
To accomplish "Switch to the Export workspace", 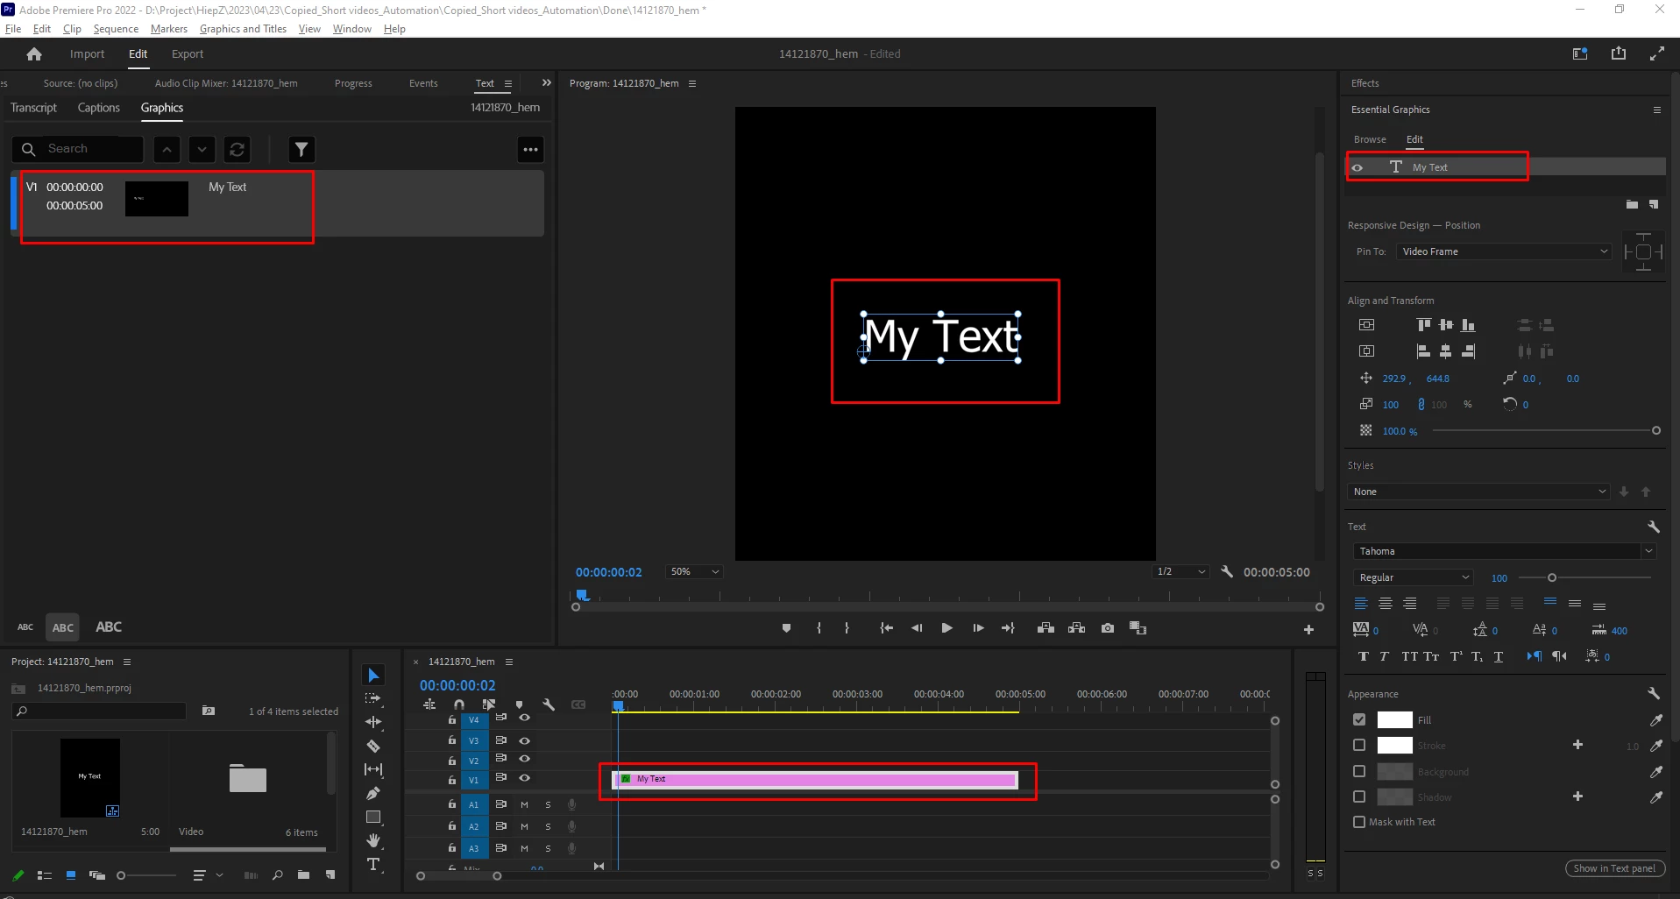I will click(x=188, y=53).
